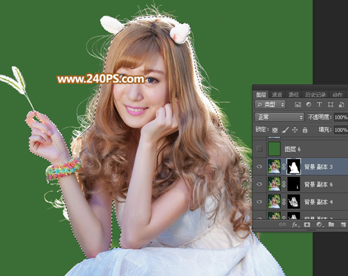Select the green 图层 6 thumbnail
Screen dimensions: 348x276
coord(274,149)
